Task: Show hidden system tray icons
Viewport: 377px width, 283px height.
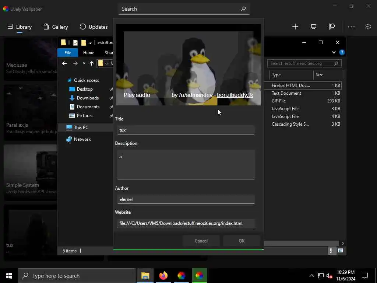Action: [x=311, y=276]
